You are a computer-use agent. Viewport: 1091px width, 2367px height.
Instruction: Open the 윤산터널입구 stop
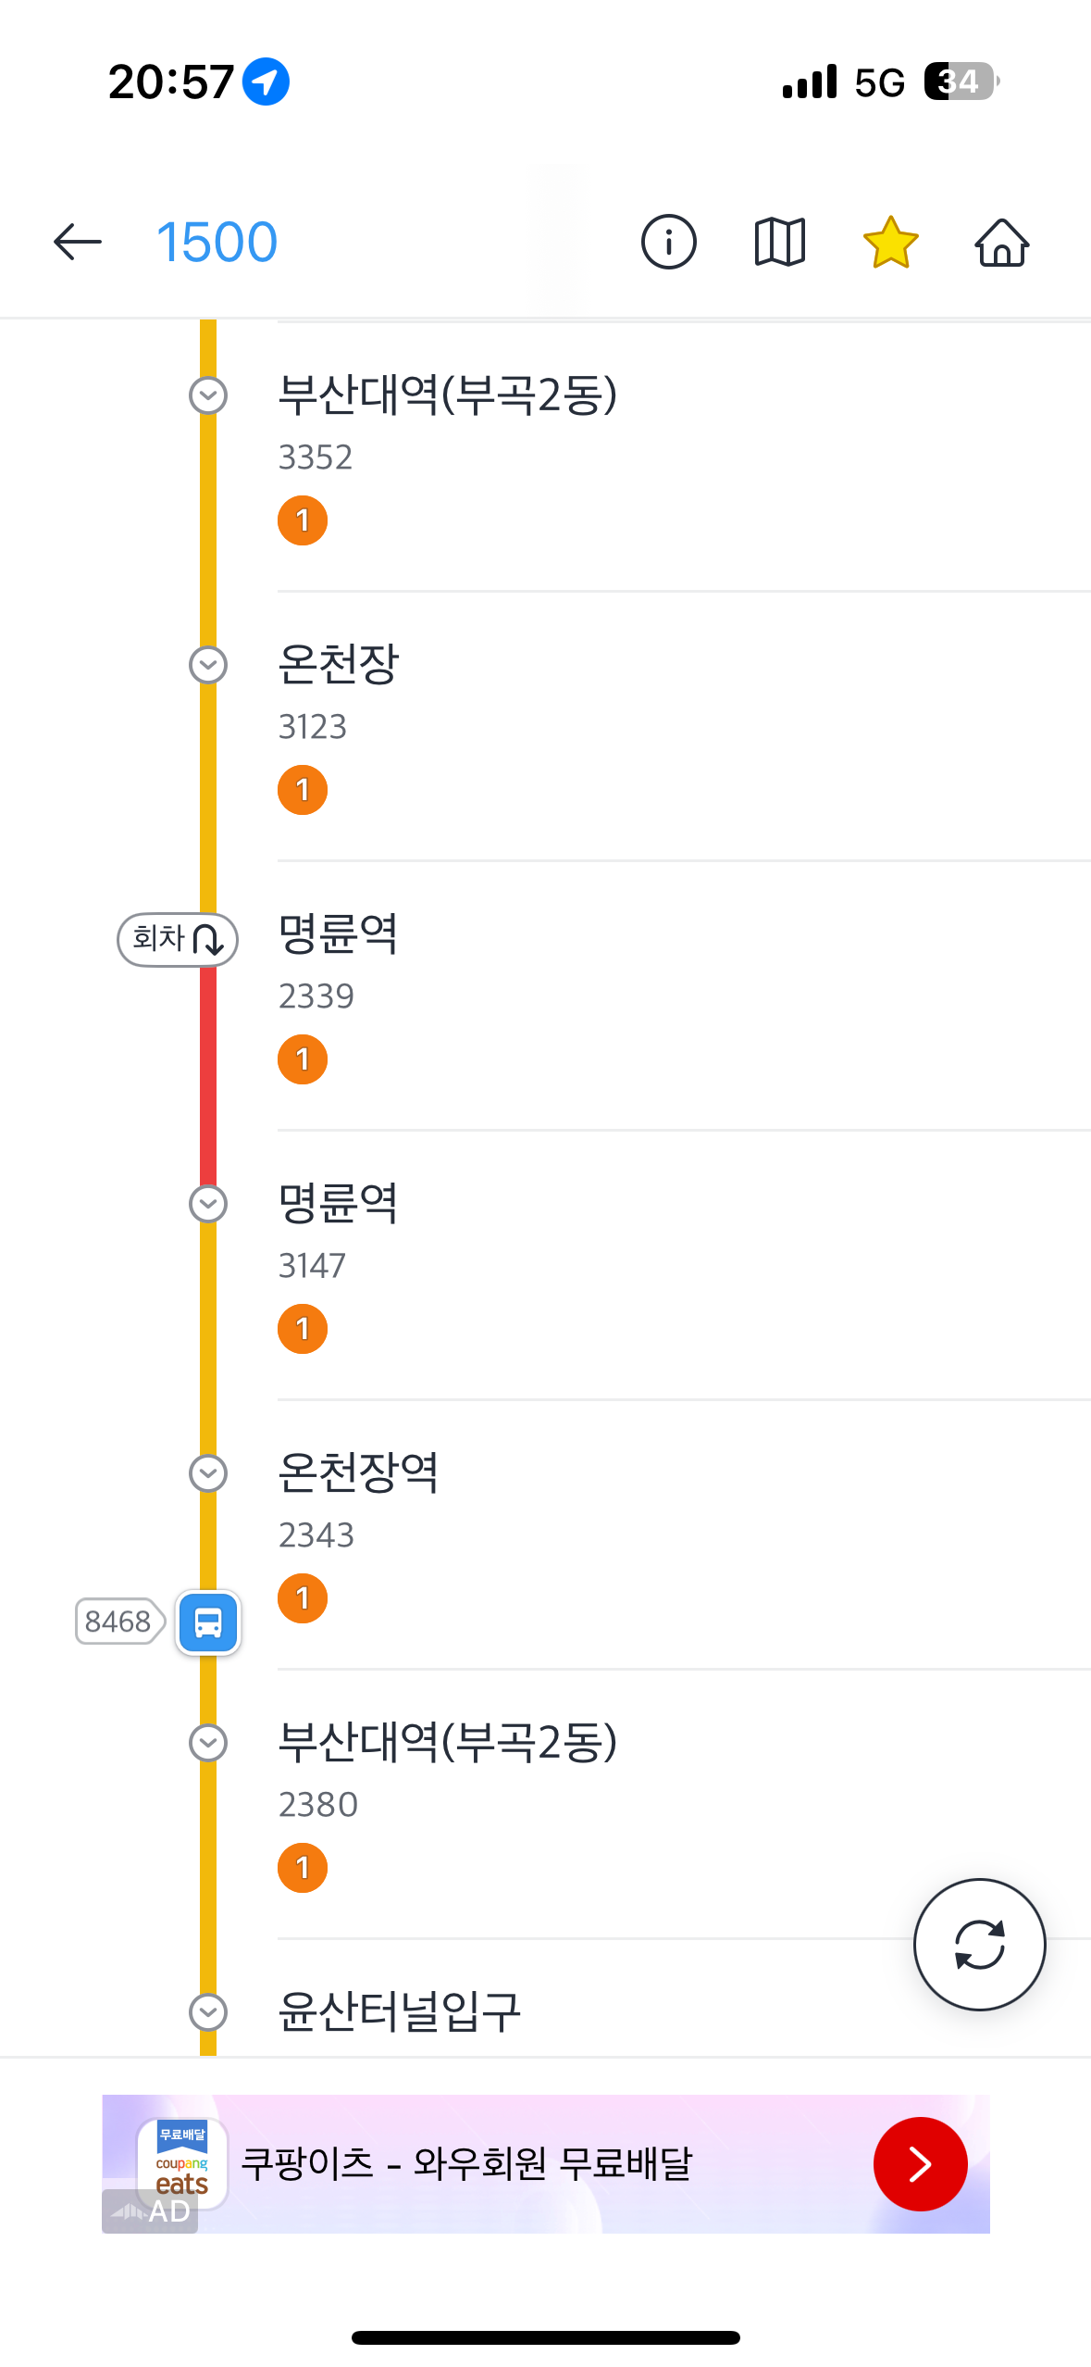tap(400, 2011)
